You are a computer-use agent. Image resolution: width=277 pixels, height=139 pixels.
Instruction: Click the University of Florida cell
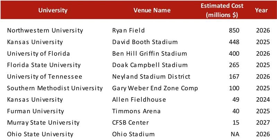tap(38, 54)
